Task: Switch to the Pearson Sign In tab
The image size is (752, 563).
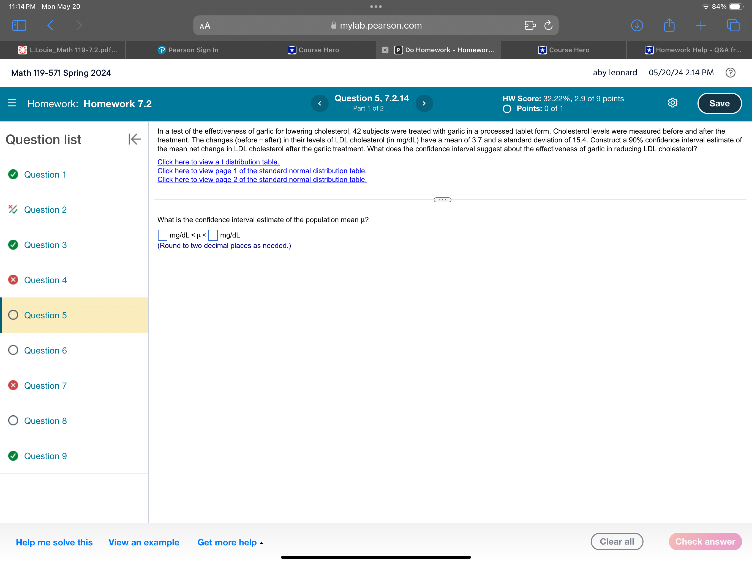Action: [188, 49]
